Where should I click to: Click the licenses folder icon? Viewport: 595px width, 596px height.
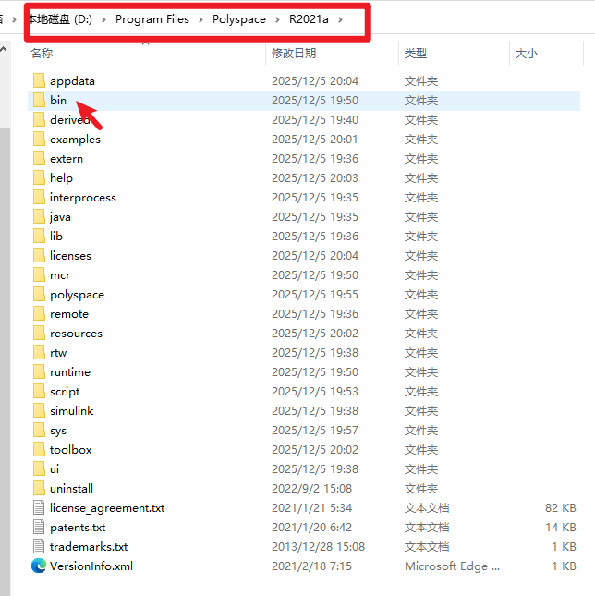tap(39, 255)
